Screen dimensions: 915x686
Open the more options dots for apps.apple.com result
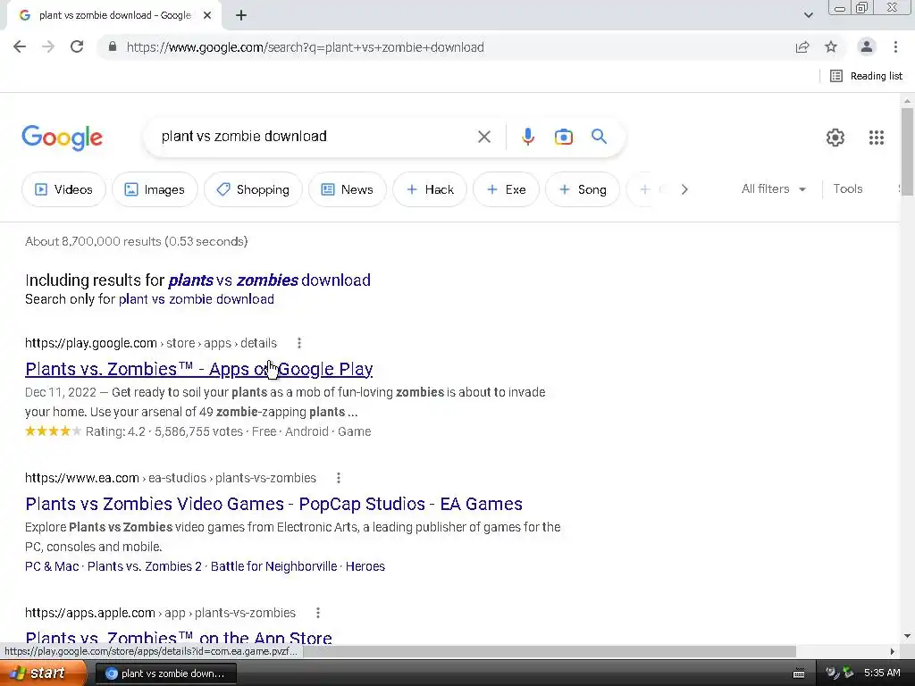[x=318, y=613]
